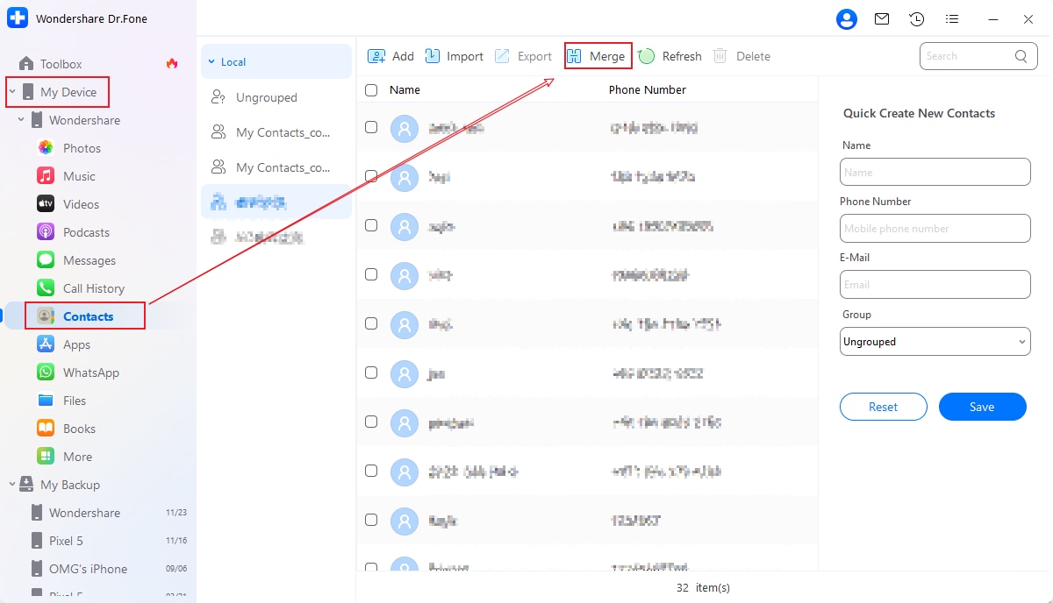Open the user account profile icon
1053x603 pixels.
click(846, 19)
